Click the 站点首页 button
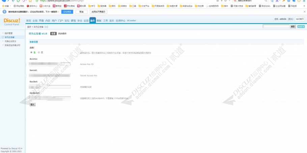The width and height of the screenshot is (307, 153). [x=300, y=19]
